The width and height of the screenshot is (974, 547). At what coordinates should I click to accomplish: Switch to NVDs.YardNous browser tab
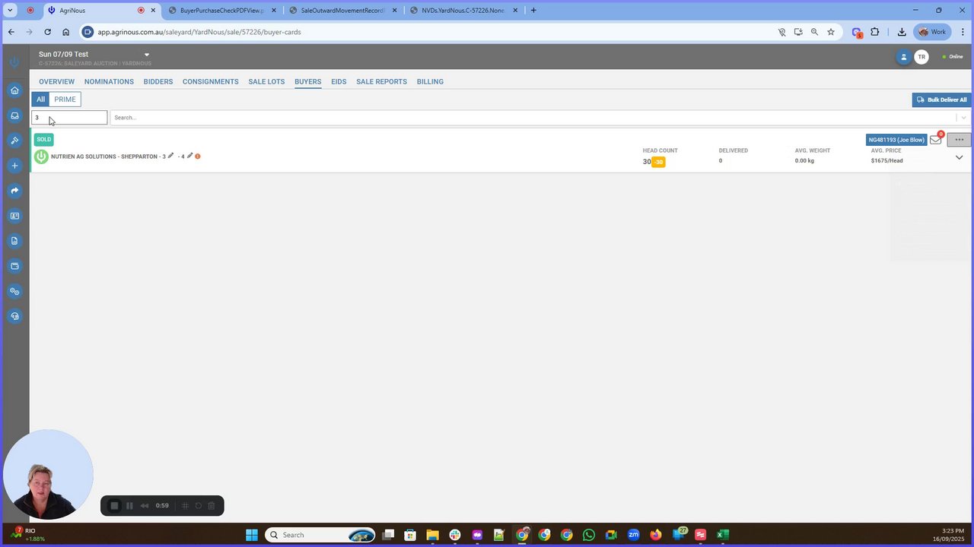click(463, 11)
